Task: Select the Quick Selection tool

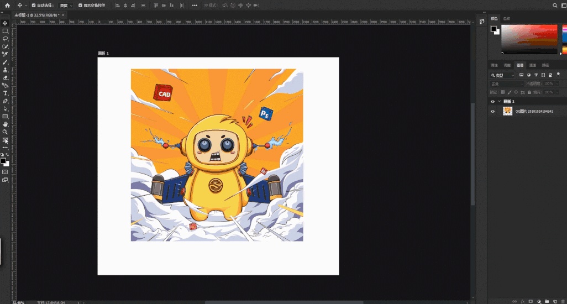Action: (5, 46)
